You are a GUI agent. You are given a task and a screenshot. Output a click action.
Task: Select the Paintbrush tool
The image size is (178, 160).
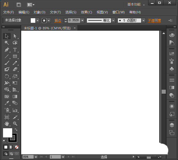pos(7,63)
